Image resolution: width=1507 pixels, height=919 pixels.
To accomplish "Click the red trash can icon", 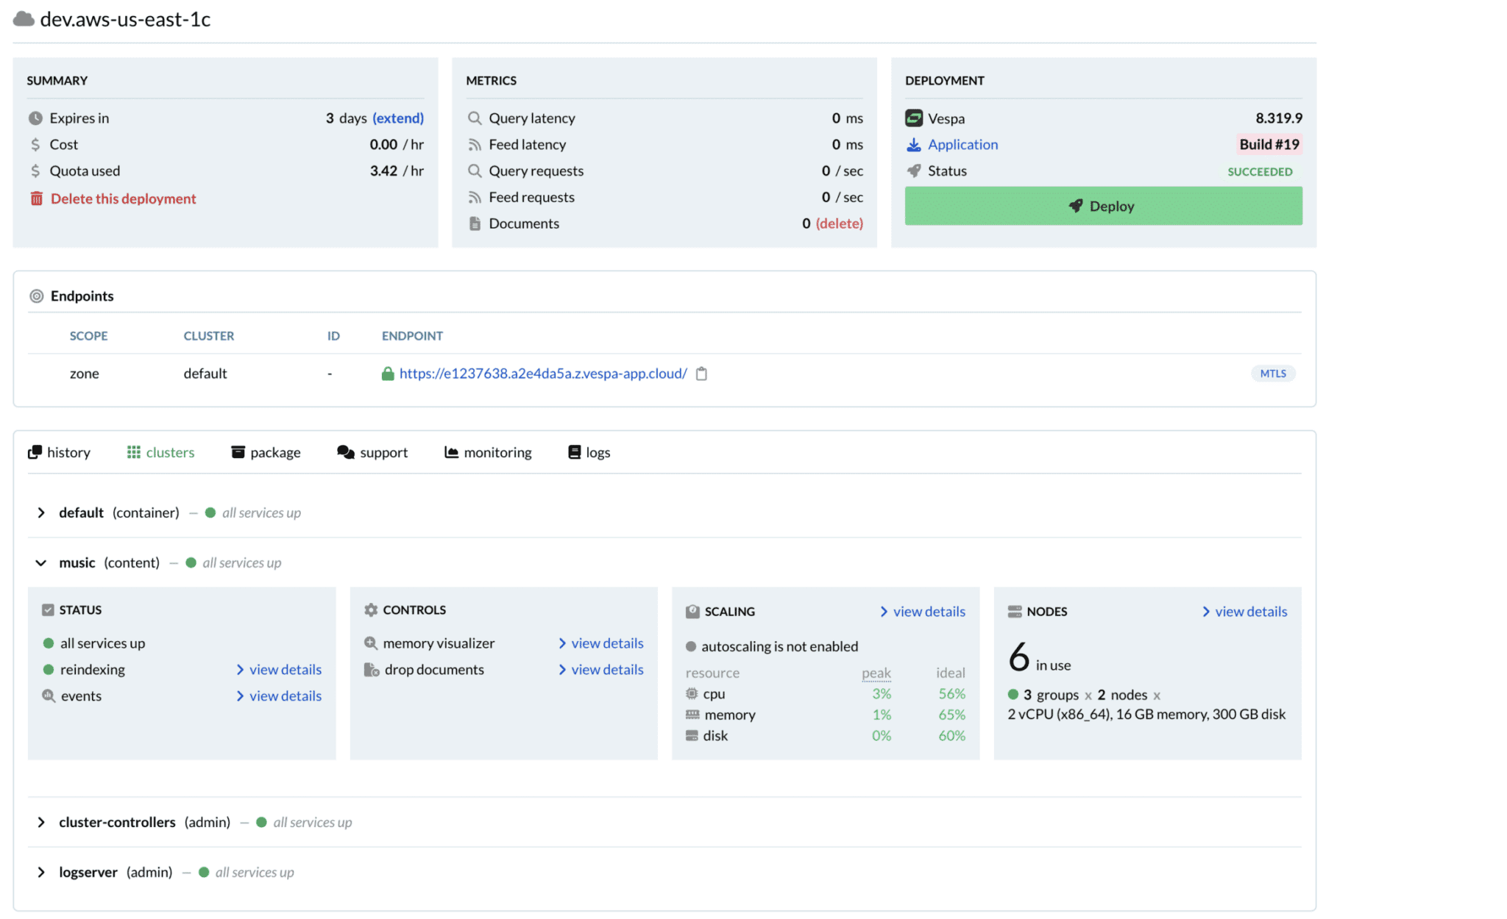I will pos(36,199).
